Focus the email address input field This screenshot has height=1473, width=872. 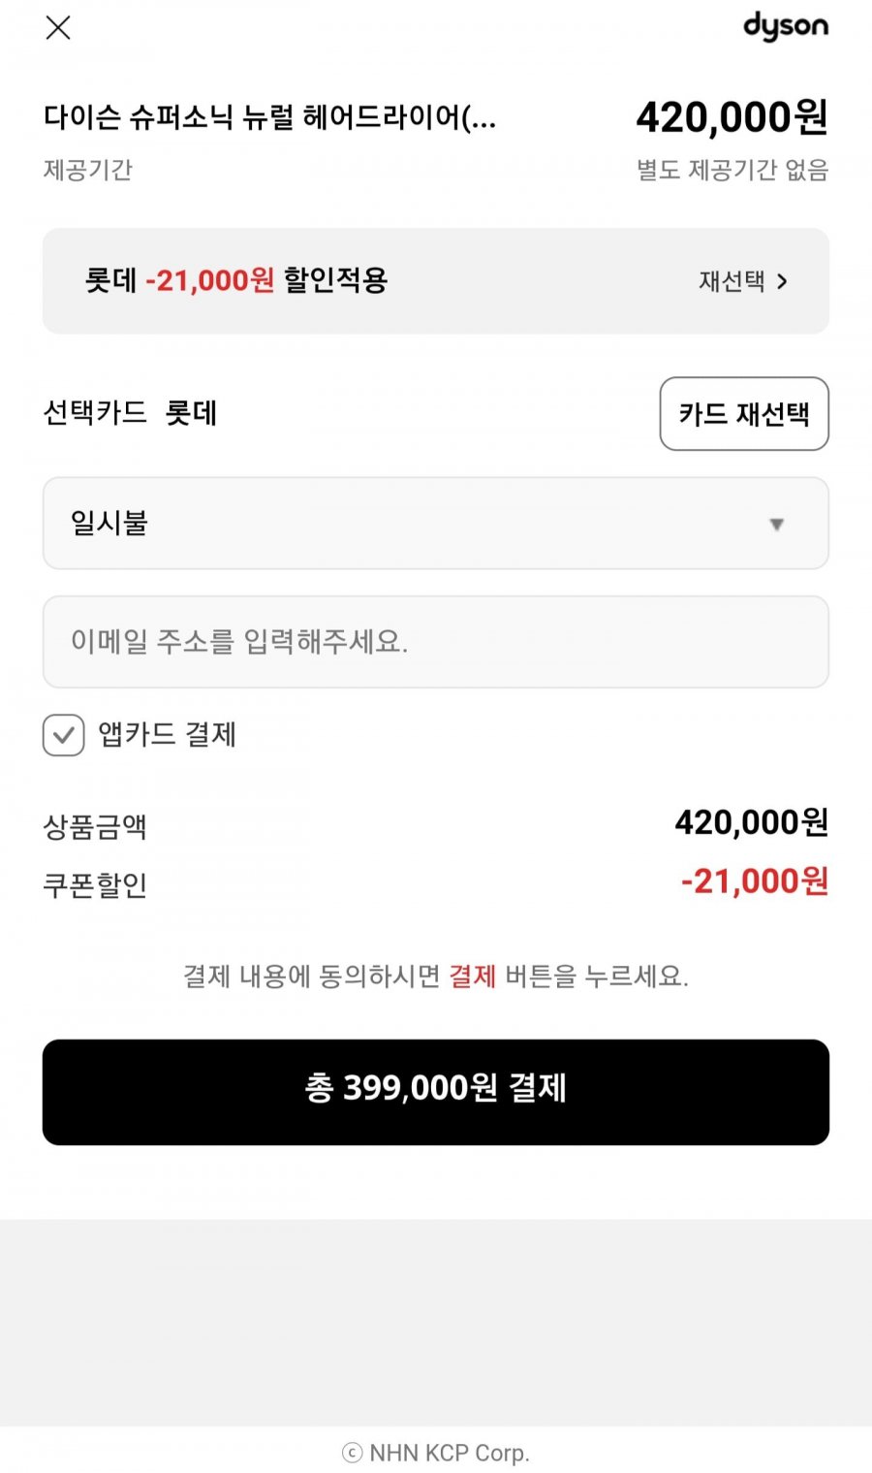pyautogui.click(x=435, y=642)
